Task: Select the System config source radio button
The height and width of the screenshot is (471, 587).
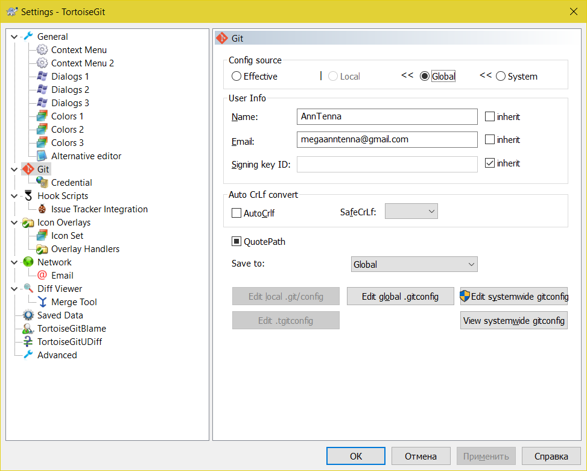Action: tap(501, 77)
